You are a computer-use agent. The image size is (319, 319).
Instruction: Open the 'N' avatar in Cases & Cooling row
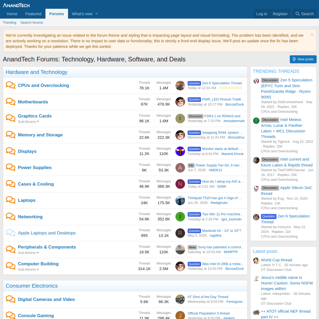(x=180, y=184)
